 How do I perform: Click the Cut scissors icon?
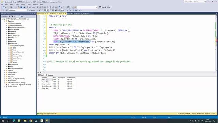pos(51,8)
